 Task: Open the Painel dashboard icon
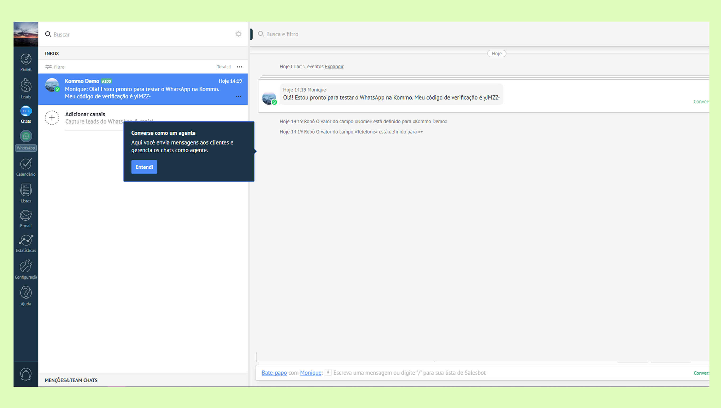[x=26, y=59]
